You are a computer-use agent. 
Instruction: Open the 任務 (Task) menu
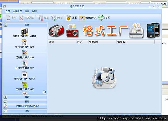8,11
